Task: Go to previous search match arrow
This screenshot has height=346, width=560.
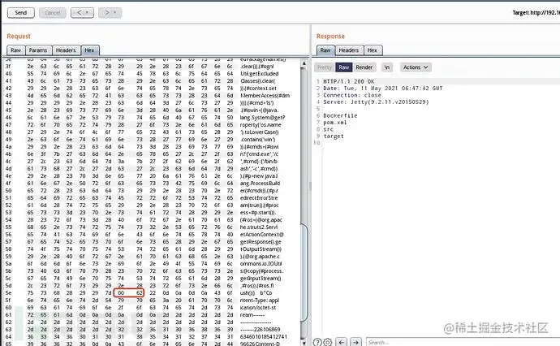Action: coord(342,342)
